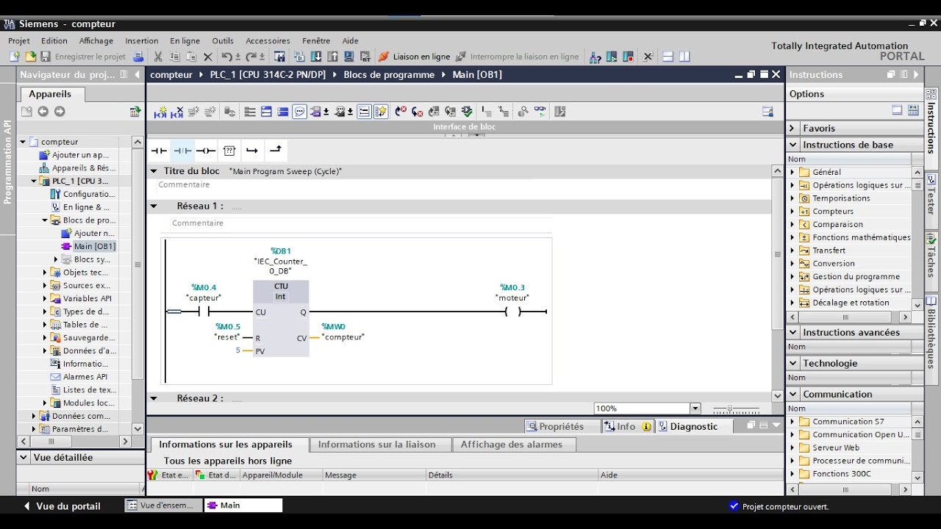941x529 pixels.
Task: Open the En ligne menu
Action: point(185,41)
